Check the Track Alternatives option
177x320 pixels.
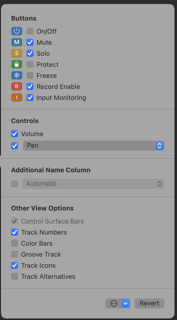click(x=14, y=276)
